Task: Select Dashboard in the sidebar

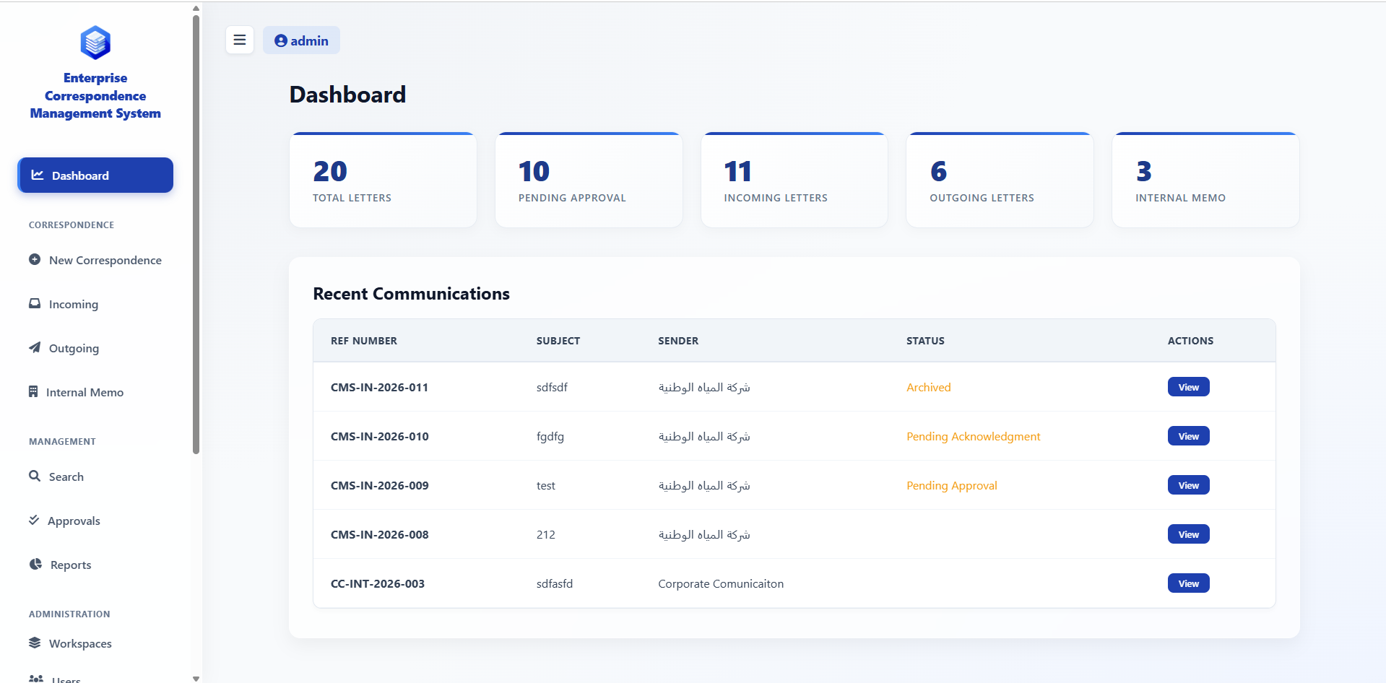Action: tap(95, 175)
